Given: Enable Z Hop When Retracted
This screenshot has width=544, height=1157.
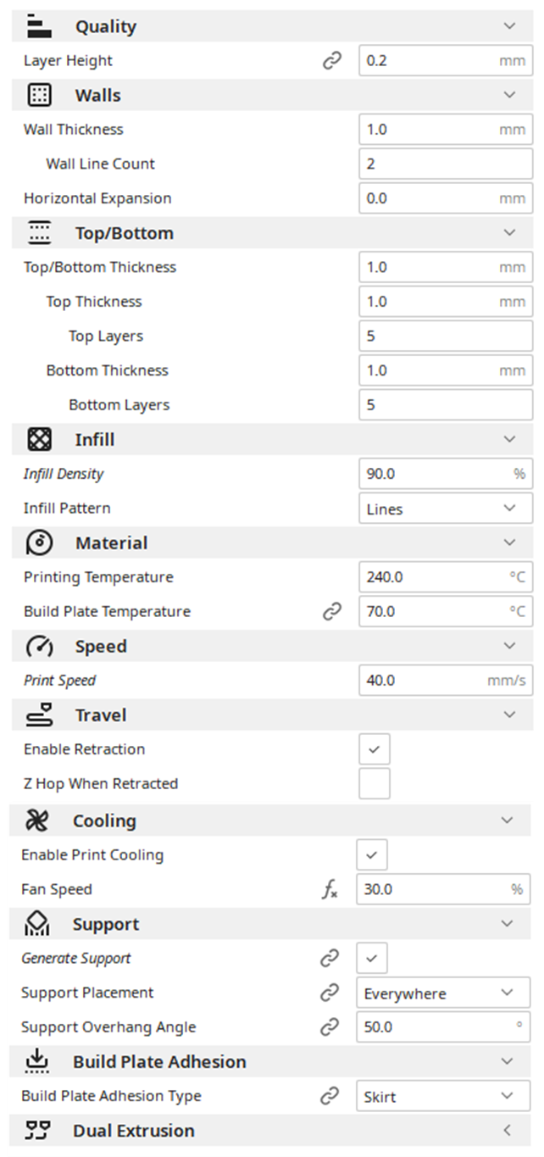Looking at the screenshot, I should tap(375, 783).
